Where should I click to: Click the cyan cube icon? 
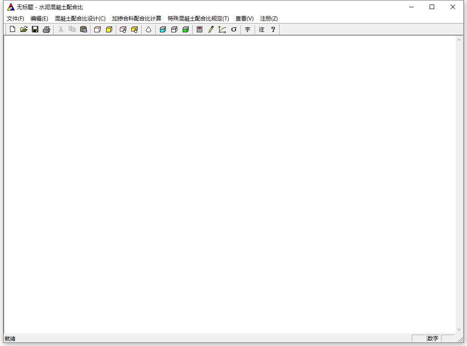click(x=163, y=29)
